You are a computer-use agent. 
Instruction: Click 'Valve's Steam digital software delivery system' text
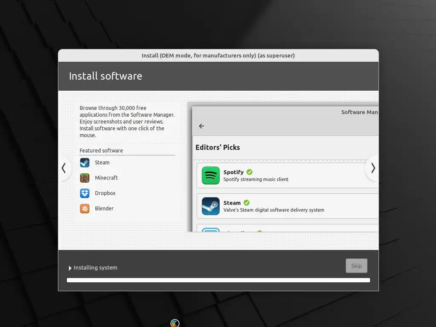click(274, 210)
